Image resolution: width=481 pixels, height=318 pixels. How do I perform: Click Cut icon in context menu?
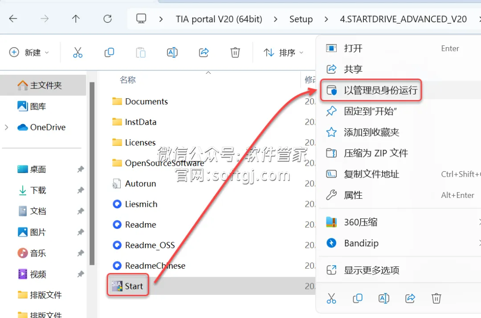[331, 298]
